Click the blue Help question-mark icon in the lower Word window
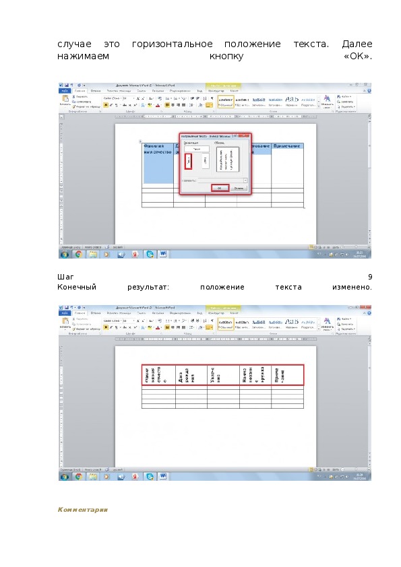401x567 pixels. [x=369, y=313]
